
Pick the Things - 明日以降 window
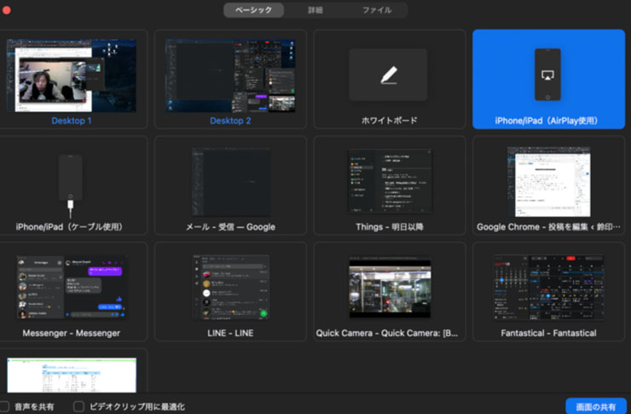point(390,181)
